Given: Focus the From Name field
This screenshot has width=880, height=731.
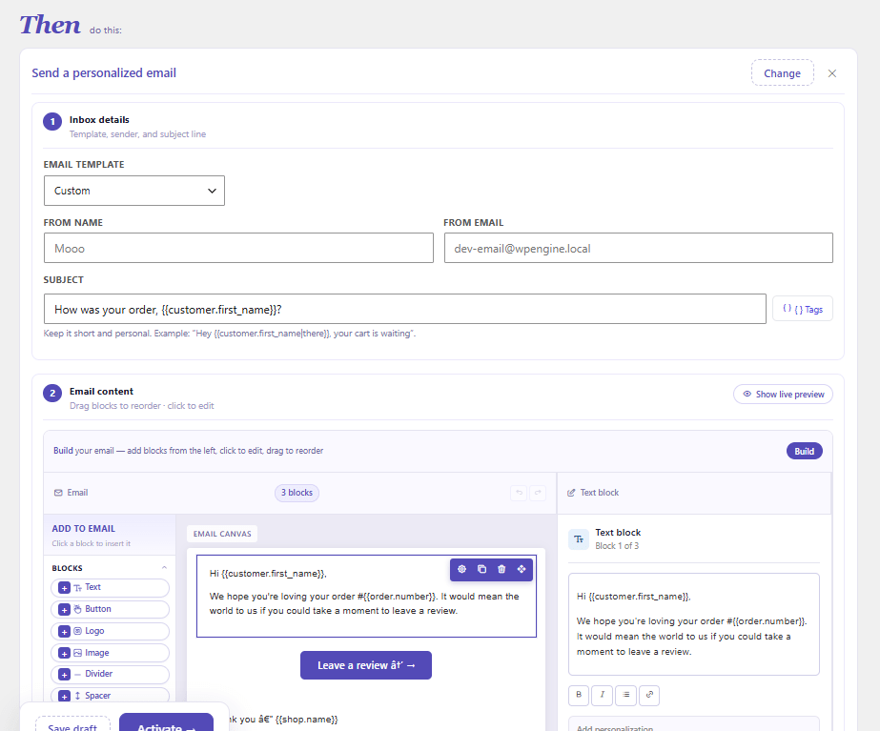Looking at the screenshot, I should coord(238,248).
